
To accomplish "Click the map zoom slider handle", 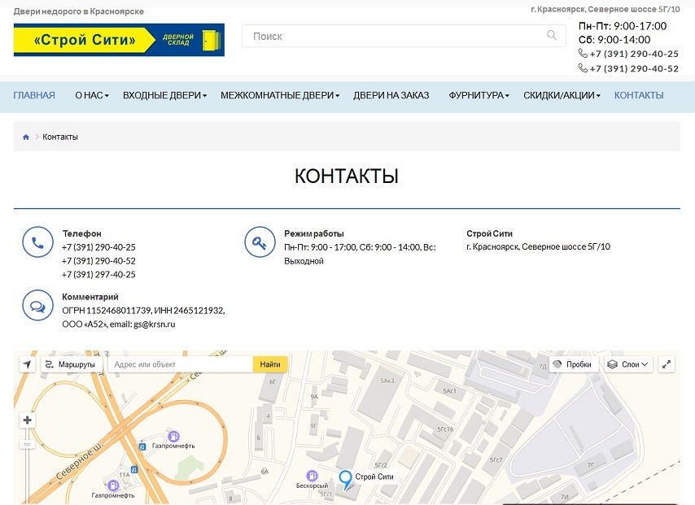I will point(28,445).
